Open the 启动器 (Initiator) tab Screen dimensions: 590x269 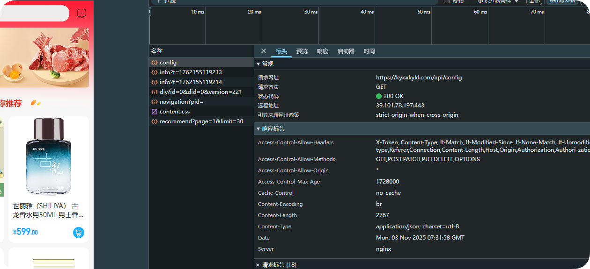[x=346, y=51]
